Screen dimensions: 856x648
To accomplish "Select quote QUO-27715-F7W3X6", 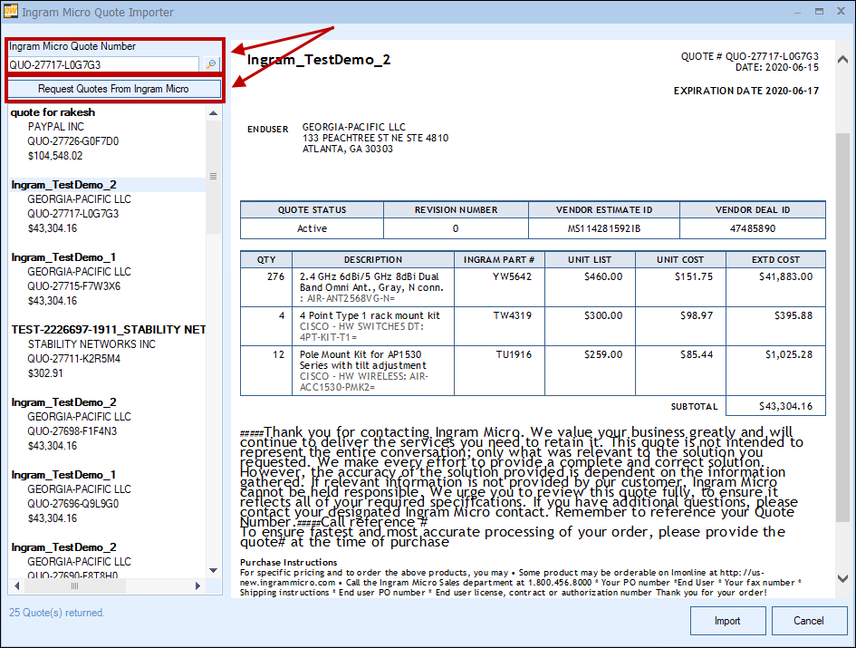I will 73,286.
